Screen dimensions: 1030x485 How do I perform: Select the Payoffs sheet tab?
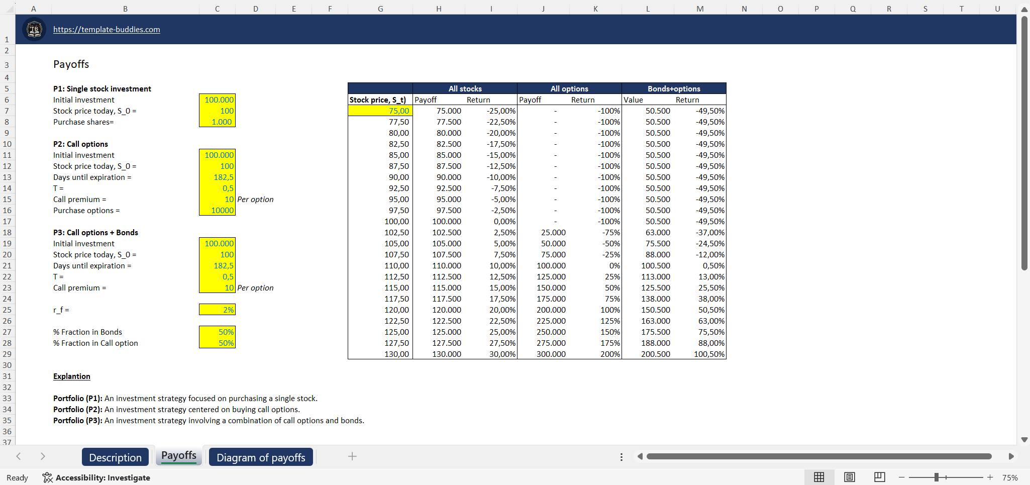178,456
